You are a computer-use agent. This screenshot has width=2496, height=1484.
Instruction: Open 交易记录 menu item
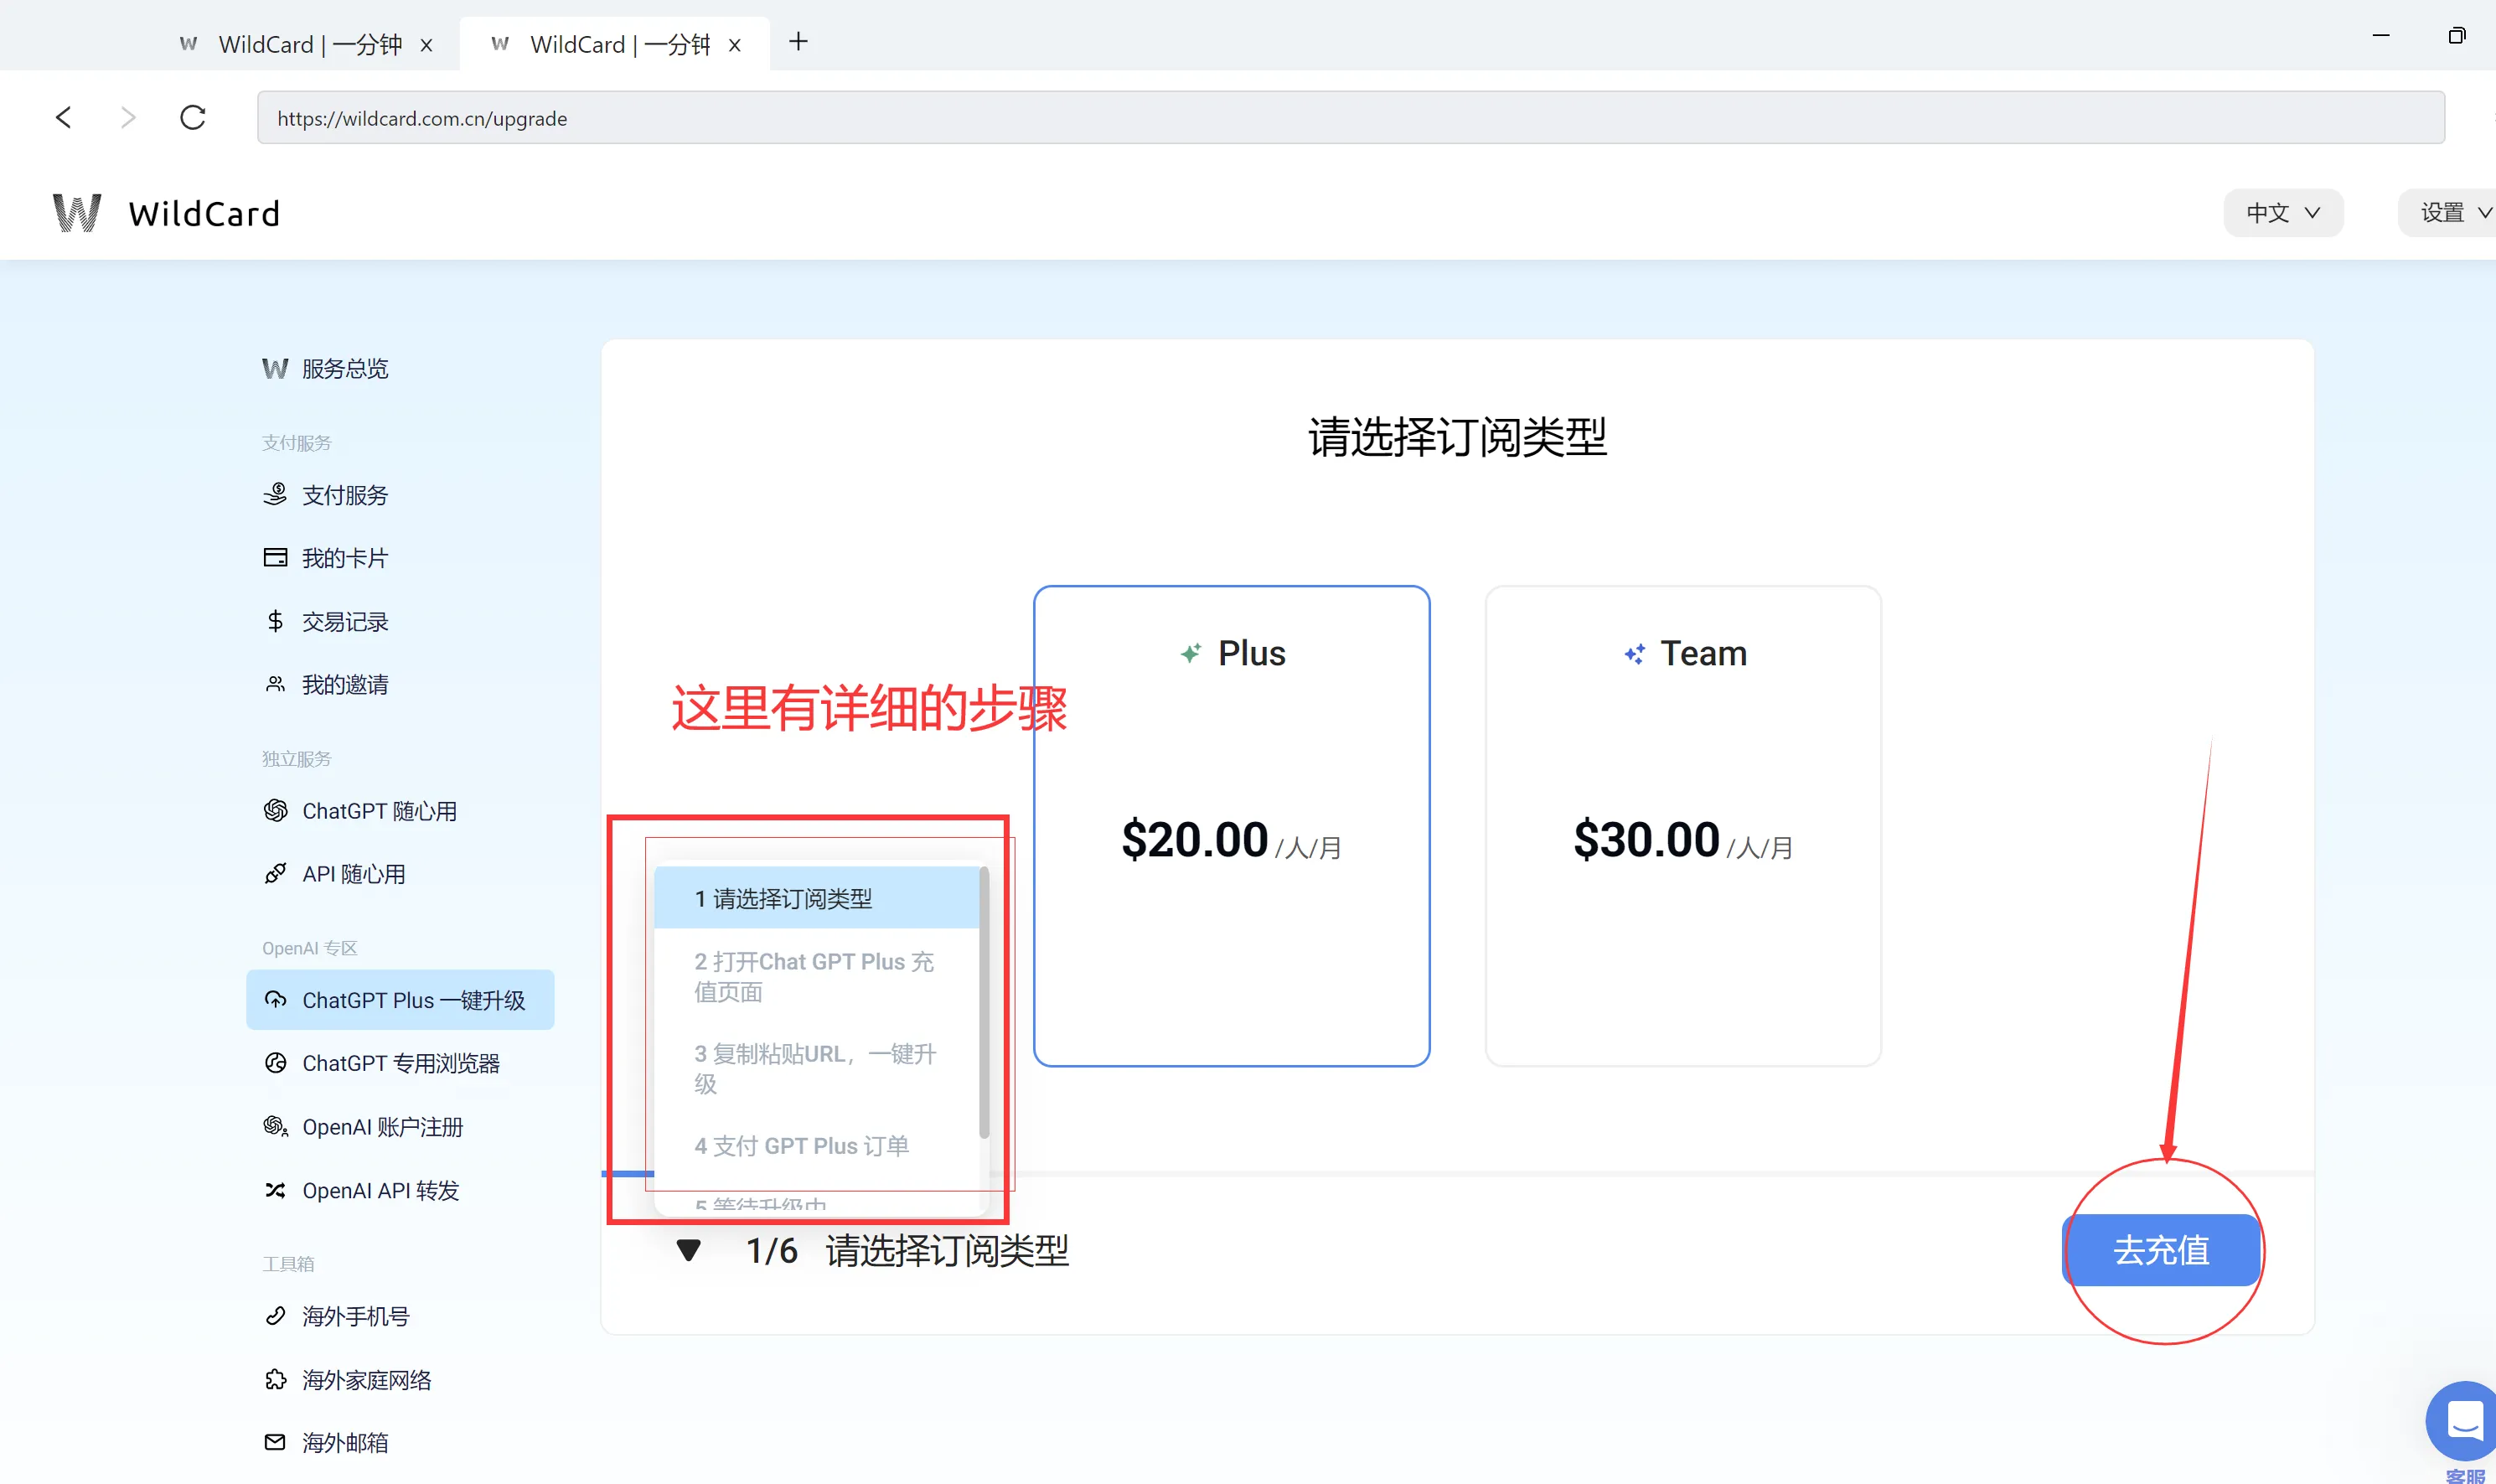(x=400, y=621)
